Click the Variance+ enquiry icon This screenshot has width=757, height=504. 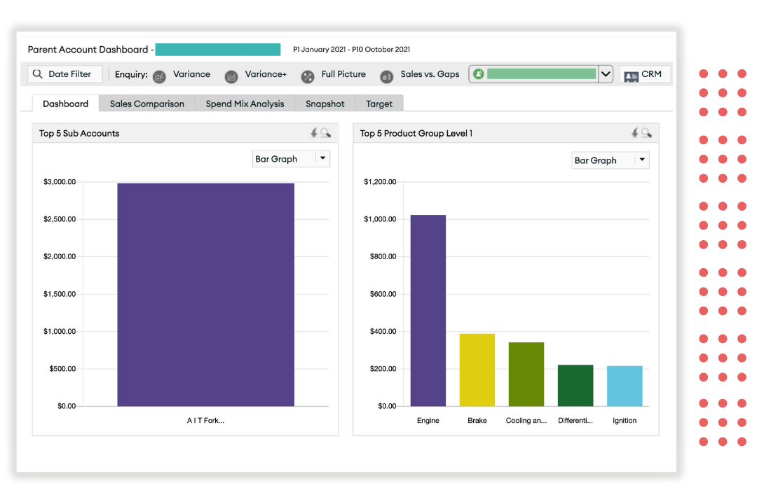tap(231, 76)
